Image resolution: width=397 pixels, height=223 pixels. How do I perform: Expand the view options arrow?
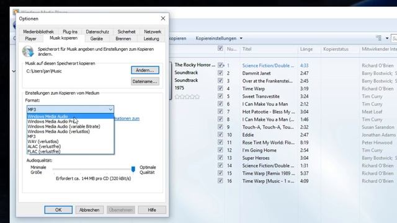pyautogui.click(x=387, y=38)
